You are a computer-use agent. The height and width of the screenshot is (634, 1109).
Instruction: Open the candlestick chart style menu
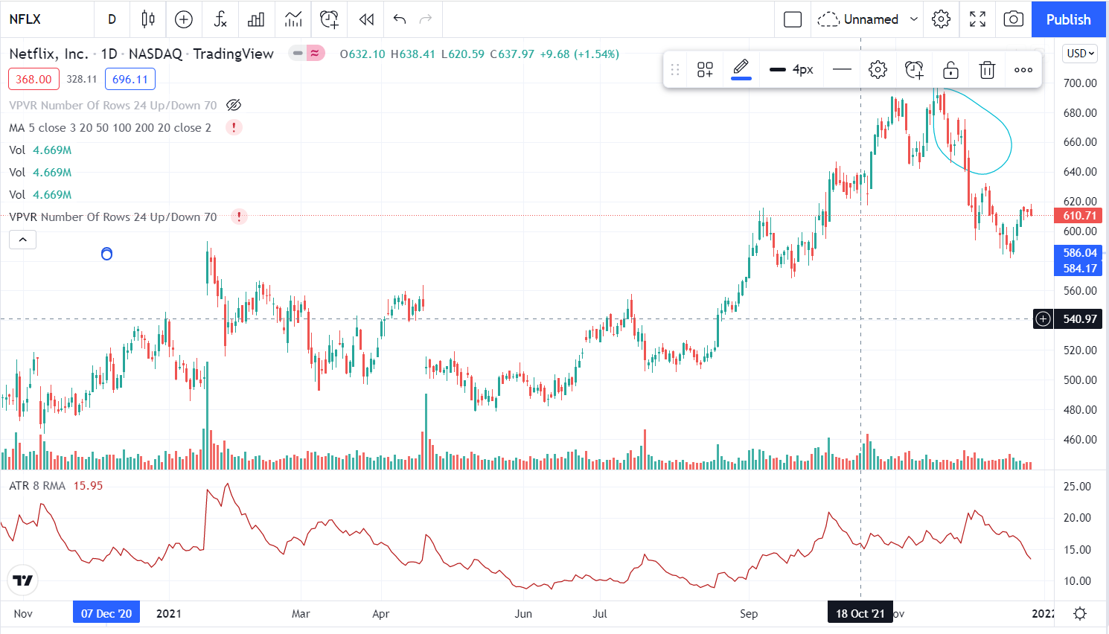(x=147, y=19)
